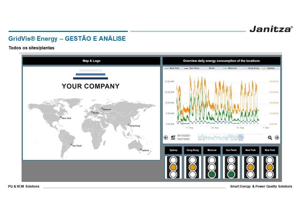This screenshot has width=301, height=213.
Task: Click the '17. Aug' date label
Action: [189, 128]
